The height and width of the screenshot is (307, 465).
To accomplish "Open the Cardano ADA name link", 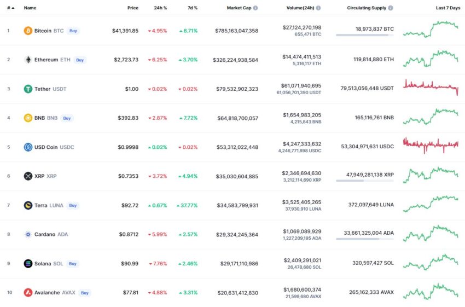I will [51, 234].
